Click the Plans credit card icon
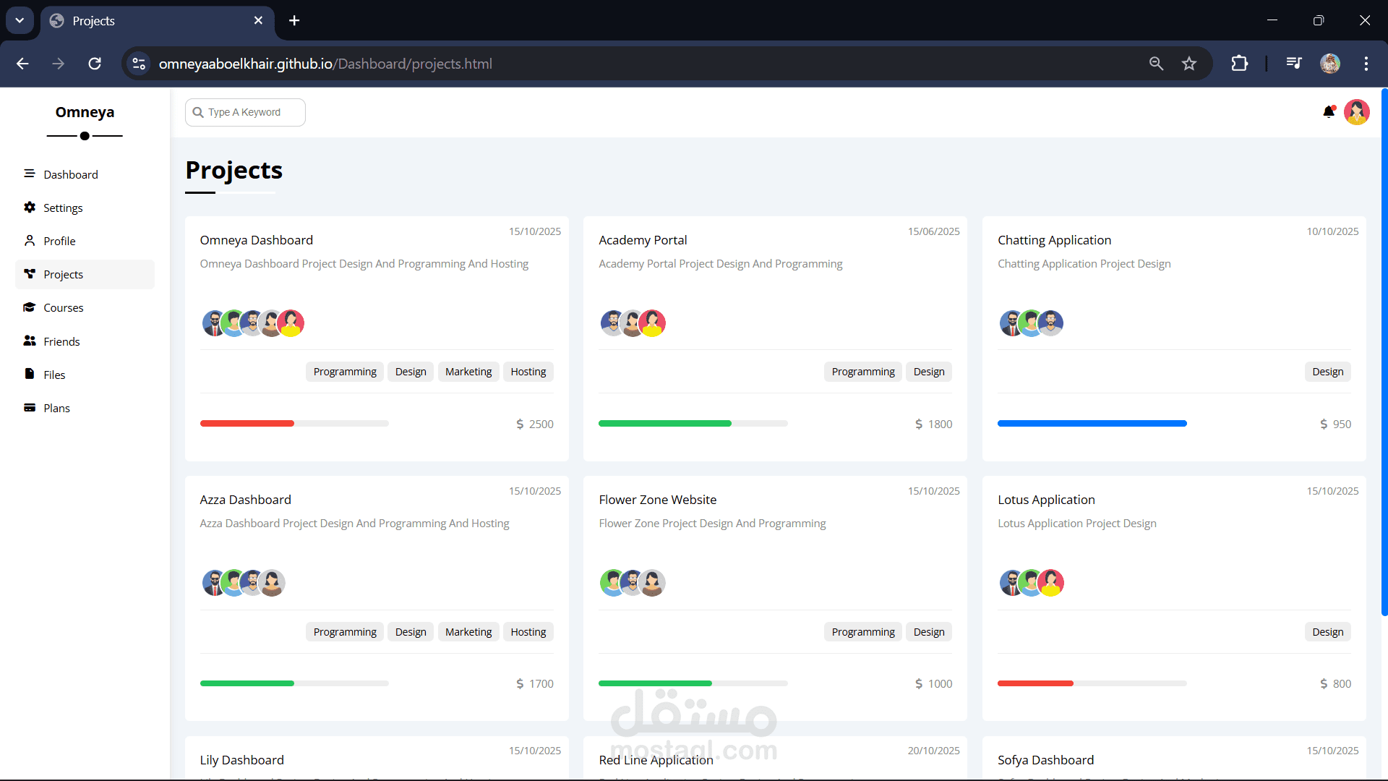 point(30,408)
